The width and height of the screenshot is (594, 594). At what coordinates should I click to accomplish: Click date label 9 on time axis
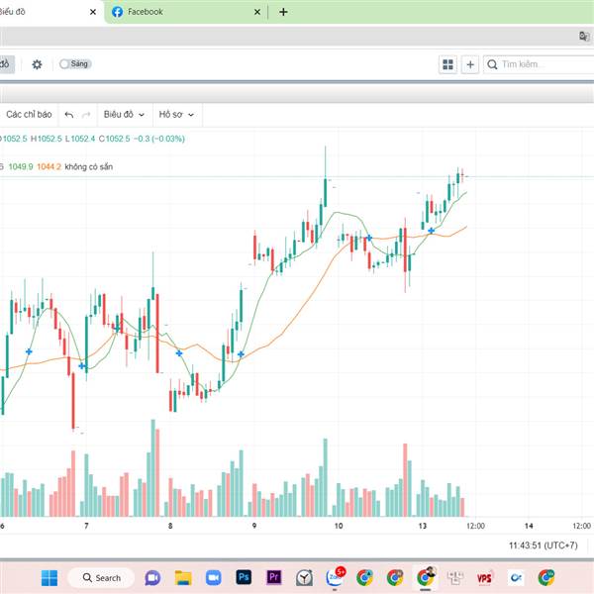coord(254,526)
